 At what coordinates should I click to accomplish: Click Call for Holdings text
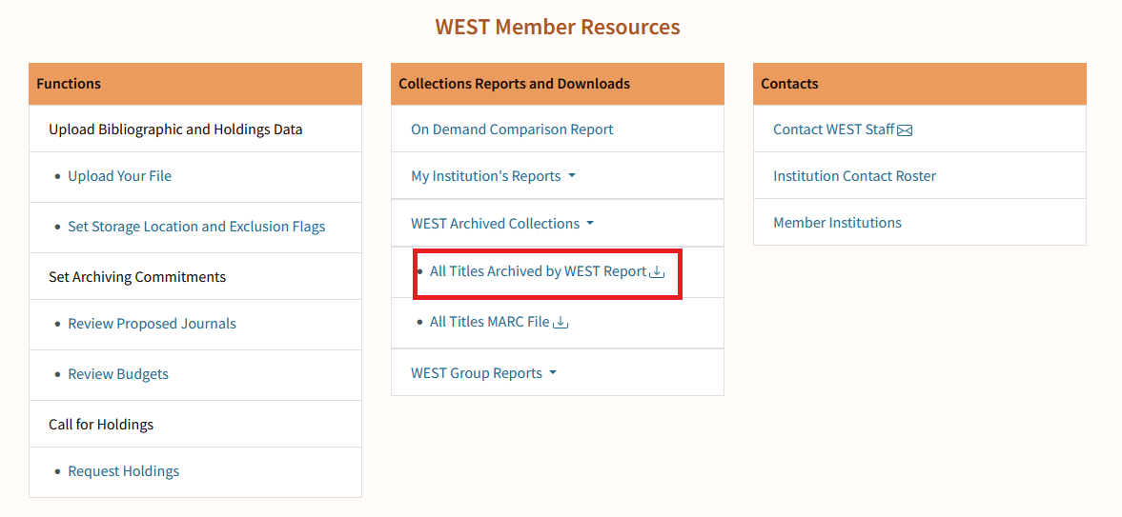[101, 424]
